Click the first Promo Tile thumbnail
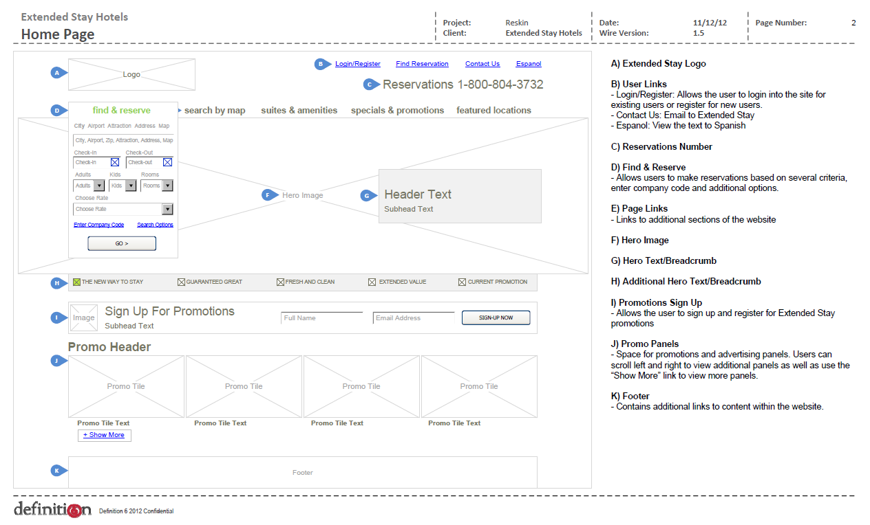870x525 pixels. click(126, 386)
